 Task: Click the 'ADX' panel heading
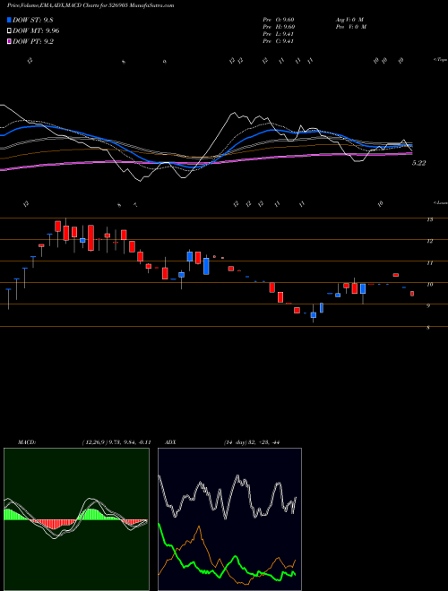tap(170, 442)
